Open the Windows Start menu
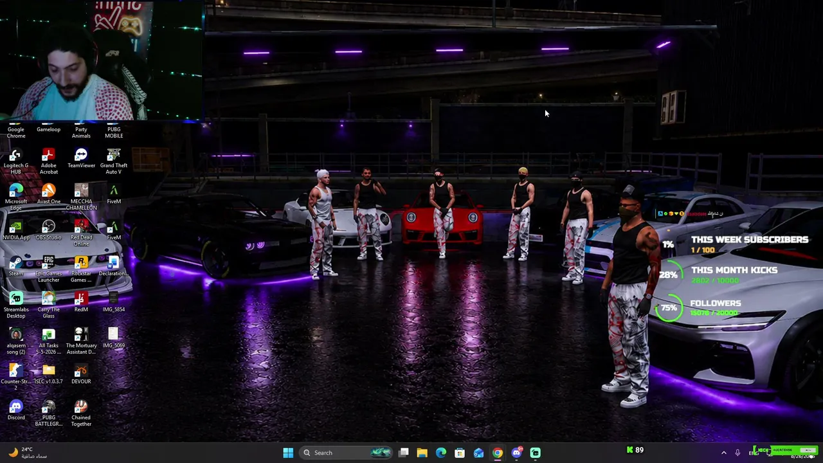This screenshot has width=823, height=463. (x=288, y=453)
